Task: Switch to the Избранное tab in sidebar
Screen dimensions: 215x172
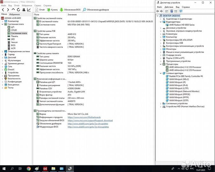Action: tap(15, 14)
